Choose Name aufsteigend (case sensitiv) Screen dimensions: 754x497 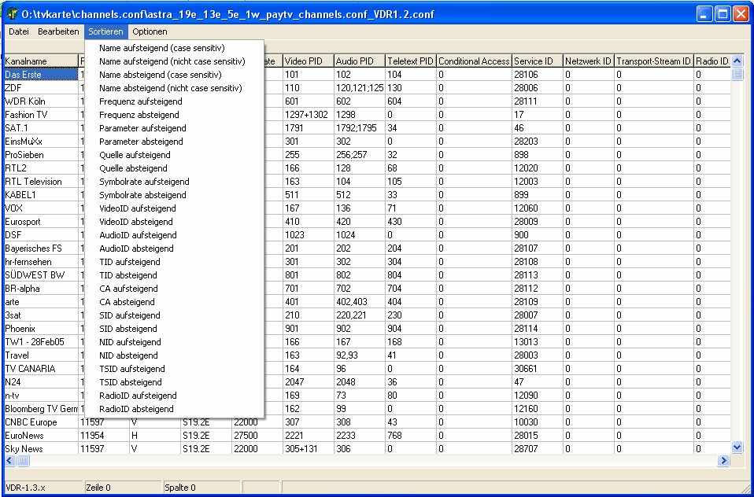161,48
